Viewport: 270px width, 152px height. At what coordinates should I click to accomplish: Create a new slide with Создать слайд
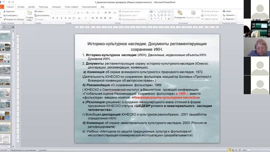pos(30,16)
